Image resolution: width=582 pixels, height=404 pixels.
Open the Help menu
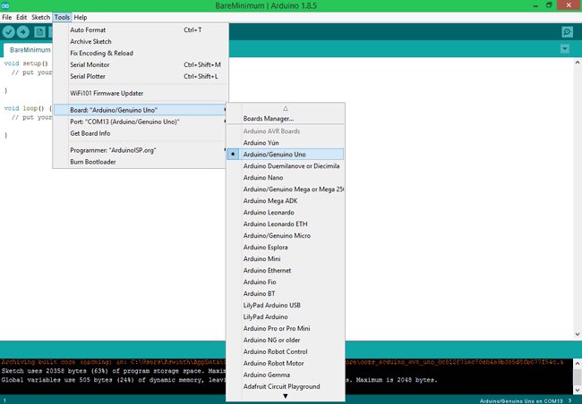point(81,17)
